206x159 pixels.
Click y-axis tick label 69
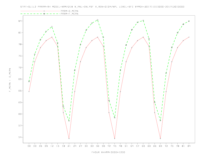pyautogui.click(x=20, y=79)
